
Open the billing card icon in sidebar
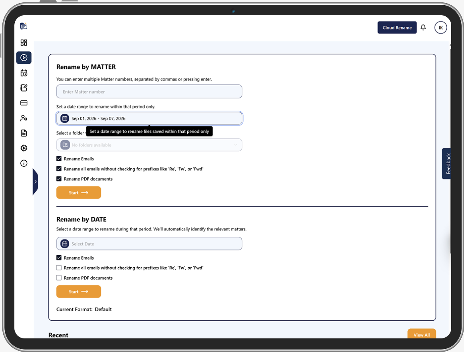pos(24,103)
